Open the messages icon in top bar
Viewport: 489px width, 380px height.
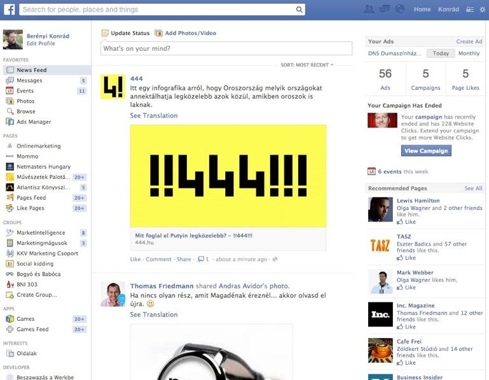coord(385,10)
